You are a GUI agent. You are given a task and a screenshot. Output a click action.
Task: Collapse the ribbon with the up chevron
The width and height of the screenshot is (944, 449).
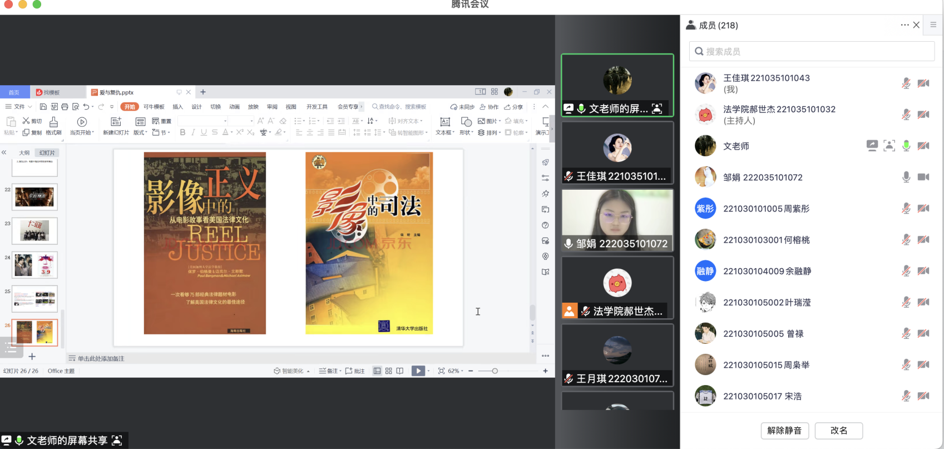[546, 107]
